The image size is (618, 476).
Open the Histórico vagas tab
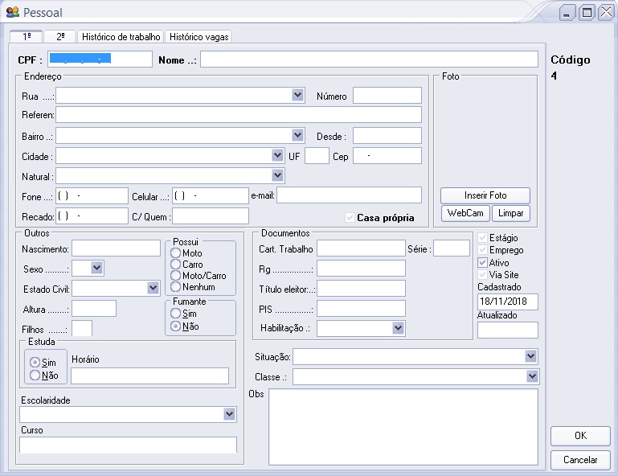click(198, 37)
